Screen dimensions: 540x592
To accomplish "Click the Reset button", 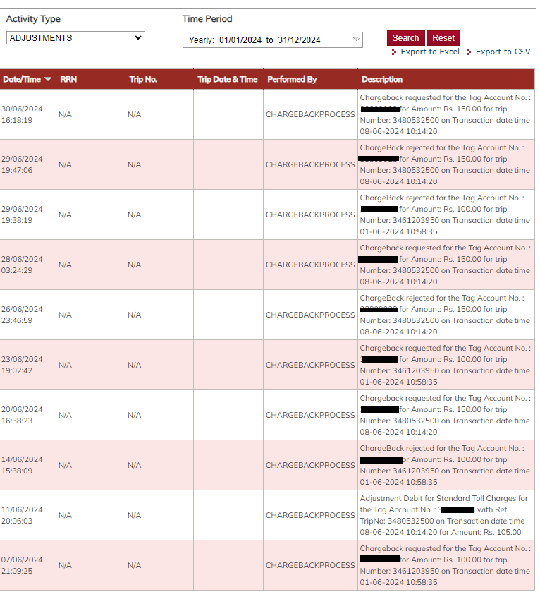I will [x=443, y=38].
